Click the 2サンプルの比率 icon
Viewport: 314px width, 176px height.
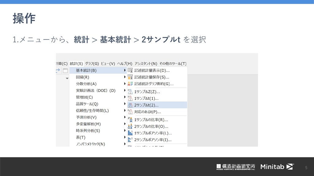pos(130,126)
